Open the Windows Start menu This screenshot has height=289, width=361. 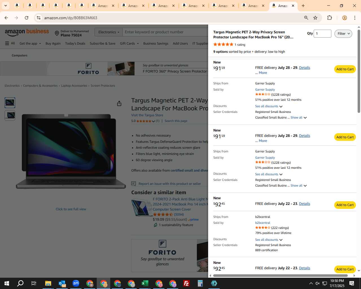[x=7, y=283]
